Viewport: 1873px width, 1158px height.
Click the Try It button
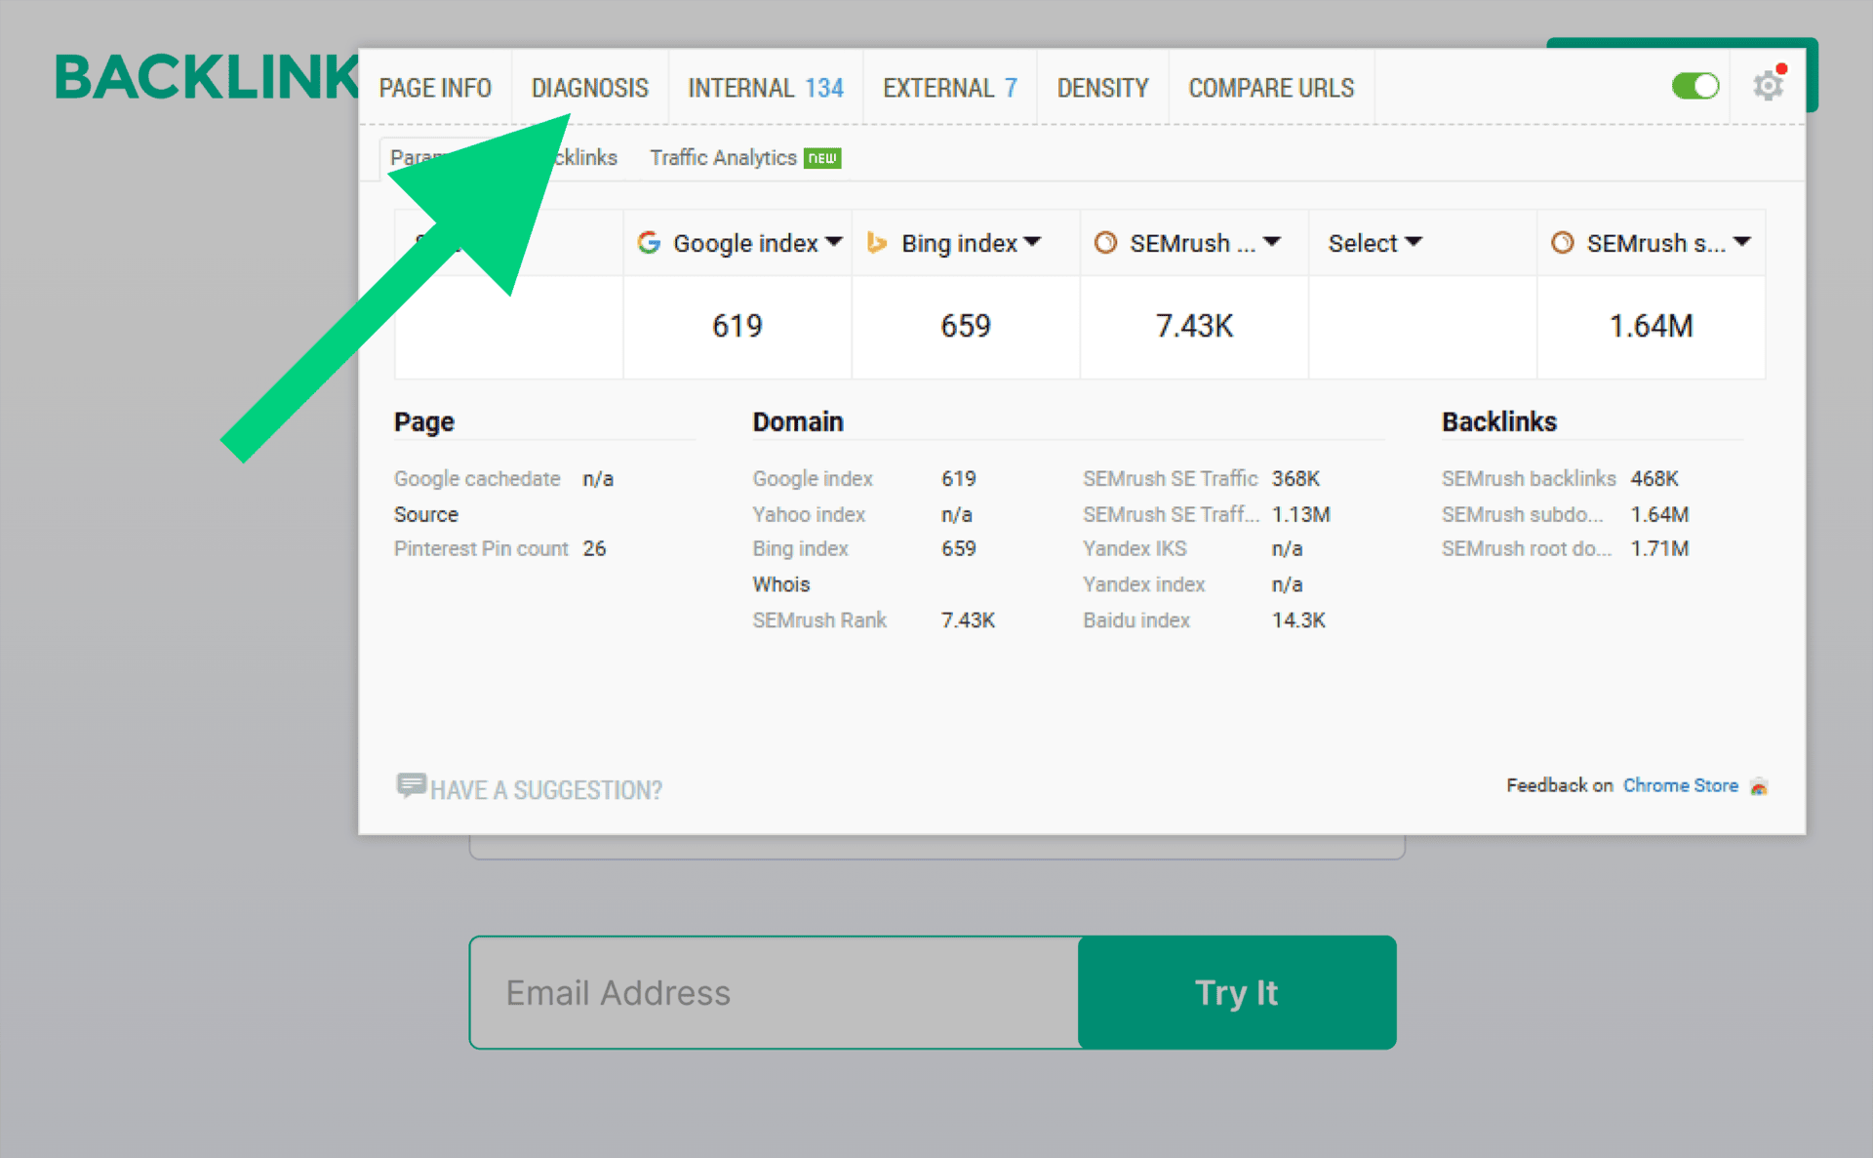pyautogui.click(x=1236, y=992)
